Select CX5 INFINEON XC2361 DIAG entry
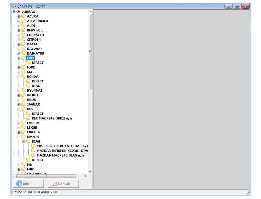Image resolution: width=261 pixels, height=199 pixels. 62,146
